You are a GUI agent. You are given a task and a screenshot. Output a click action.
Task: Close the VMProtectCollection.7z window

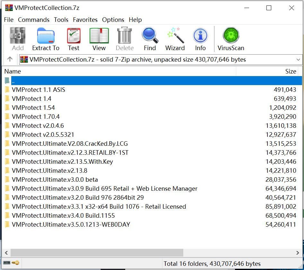[x=291, y=8]
